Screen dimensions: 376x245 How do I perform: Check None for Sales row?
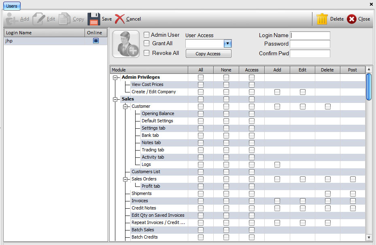coord(226,99)
